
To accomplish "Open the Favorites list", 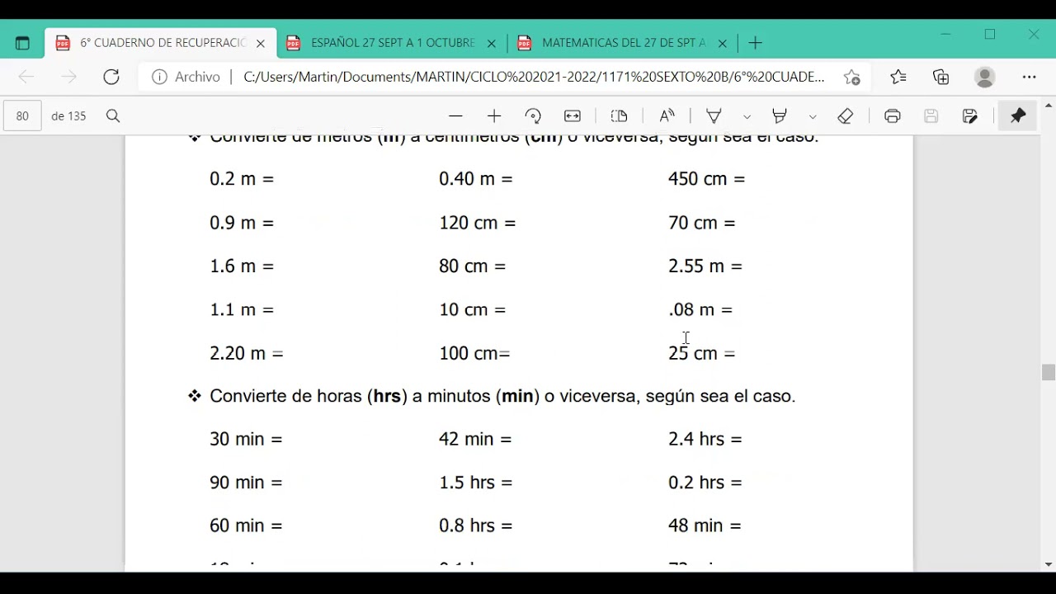I will pyautogui.click(x=898, y=77).
